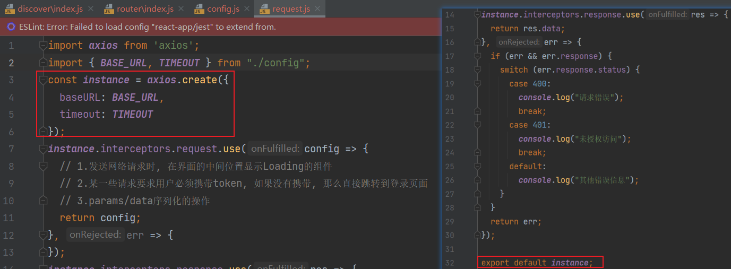The width and height of the screenshot is (731, 269).
Task: Click the onRejected hint on line 16
Action: click(x=519, y=42)
